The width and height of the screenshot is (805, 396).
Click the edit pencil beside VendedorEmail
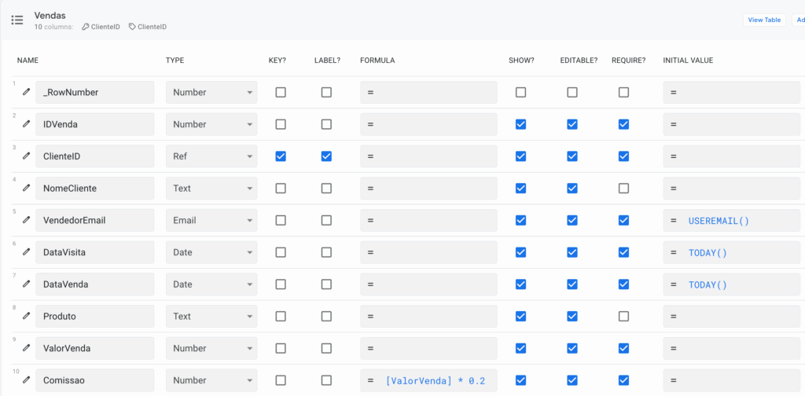click(26, 221)
